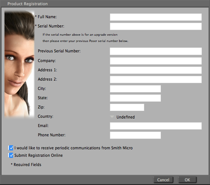
Task: Select the Previous Serial Number field
Action: (x=156, y=51)
